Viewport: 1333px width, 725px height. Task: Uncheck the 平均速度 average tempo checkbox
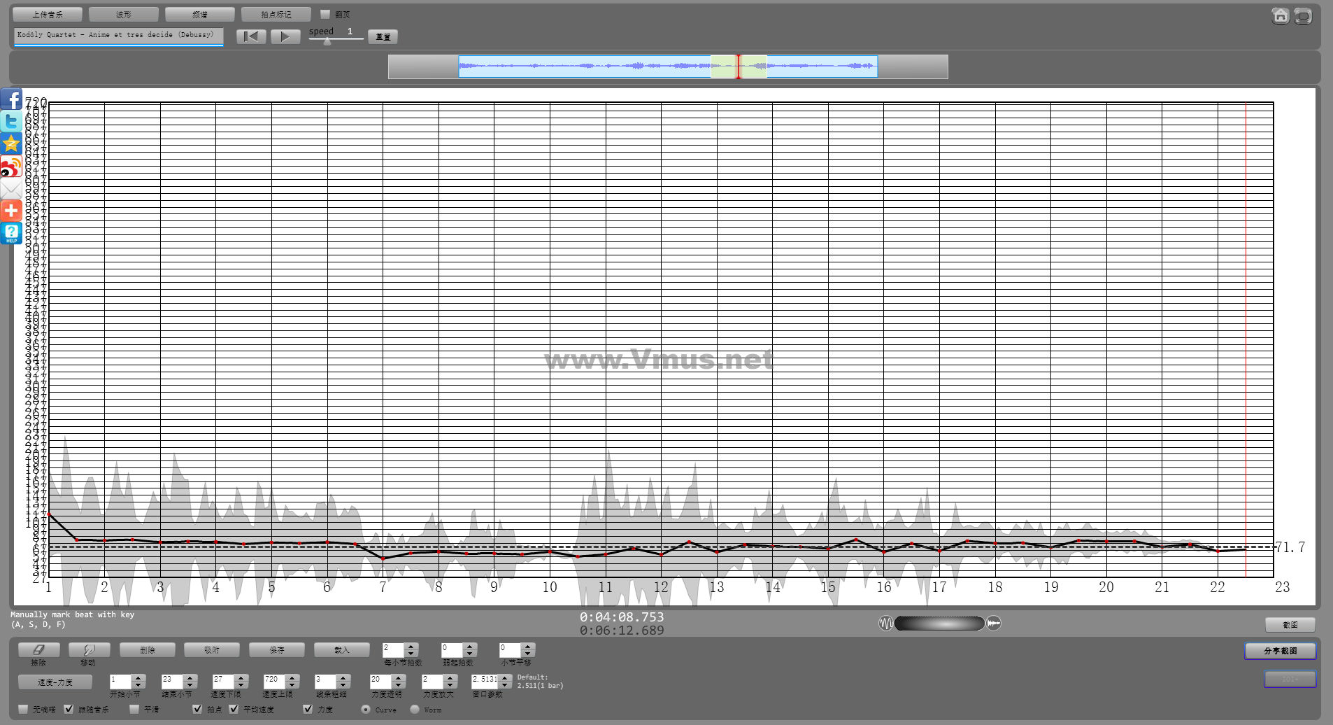pyautogui.click(x=234, y=709)
